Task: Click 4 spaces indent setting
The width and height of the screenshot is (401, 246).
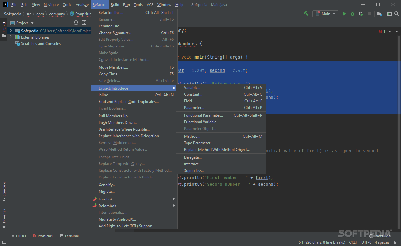Action: pos(382,242)
